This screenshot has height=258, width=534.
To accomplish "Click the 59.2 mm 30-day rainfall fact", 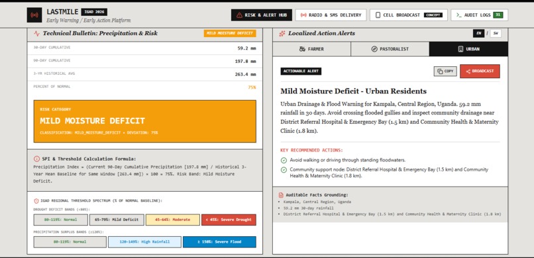I will pyautogui.click(x=309, y=208).
